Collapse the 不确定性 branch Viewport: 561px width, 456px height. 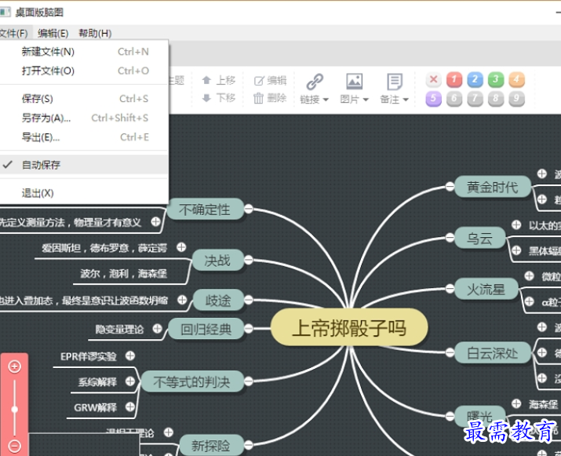(248, 209)
